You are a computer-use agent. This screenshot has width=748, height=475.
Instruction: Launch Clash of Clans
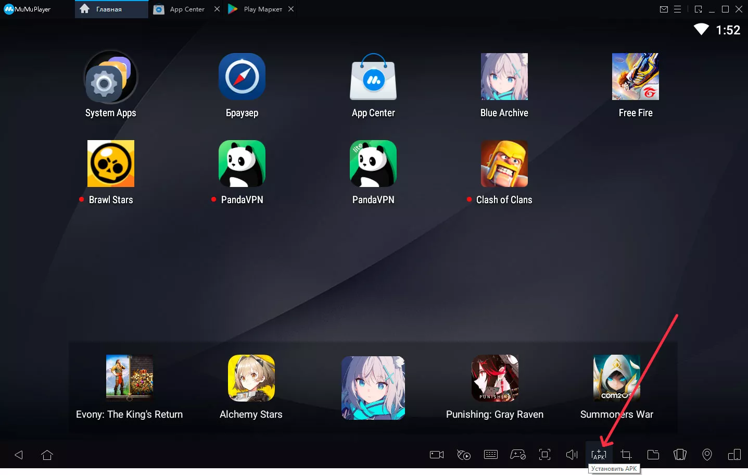click(x=504, y=164)
